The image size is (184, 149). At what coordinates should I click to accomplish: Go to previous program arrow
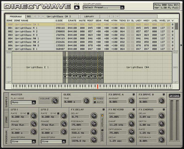[x=35, y=17]
